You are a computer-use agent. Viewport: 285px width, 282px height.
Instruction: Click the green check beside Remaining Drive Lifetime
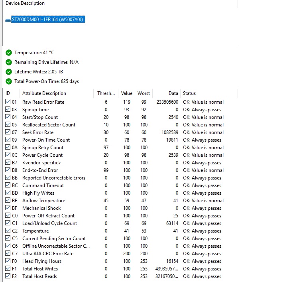coord(8,62)
